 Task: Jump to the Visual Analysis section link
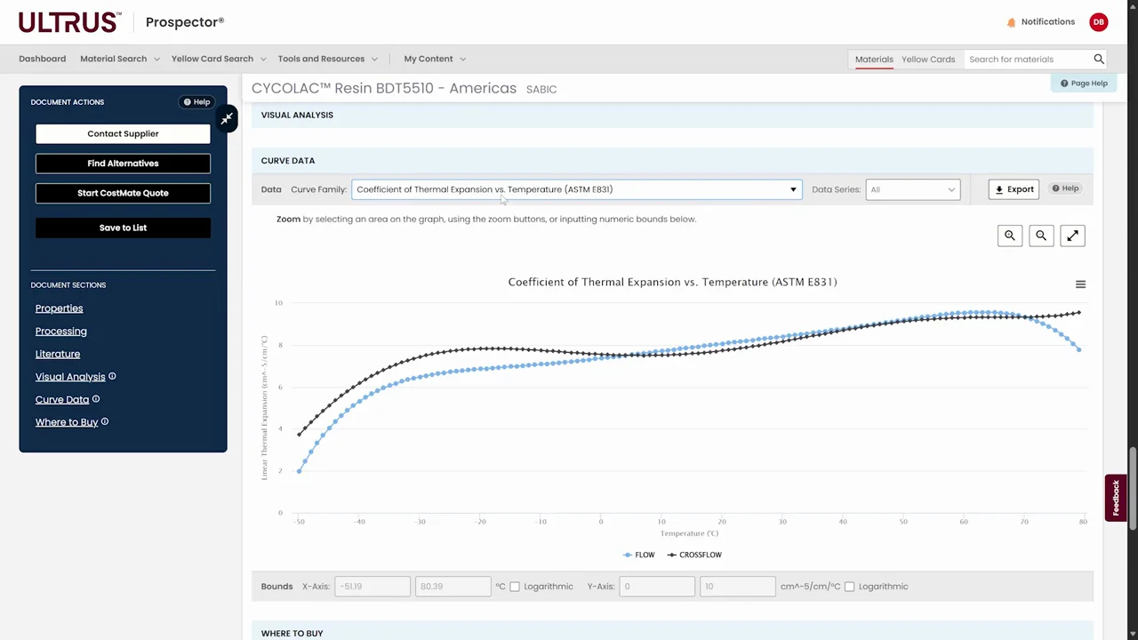click(x=70, y=377)
